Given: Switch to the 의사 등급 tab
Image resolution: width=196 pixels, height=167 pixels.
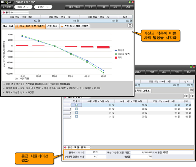Looking at the screenshot, I should coord(8,26).
